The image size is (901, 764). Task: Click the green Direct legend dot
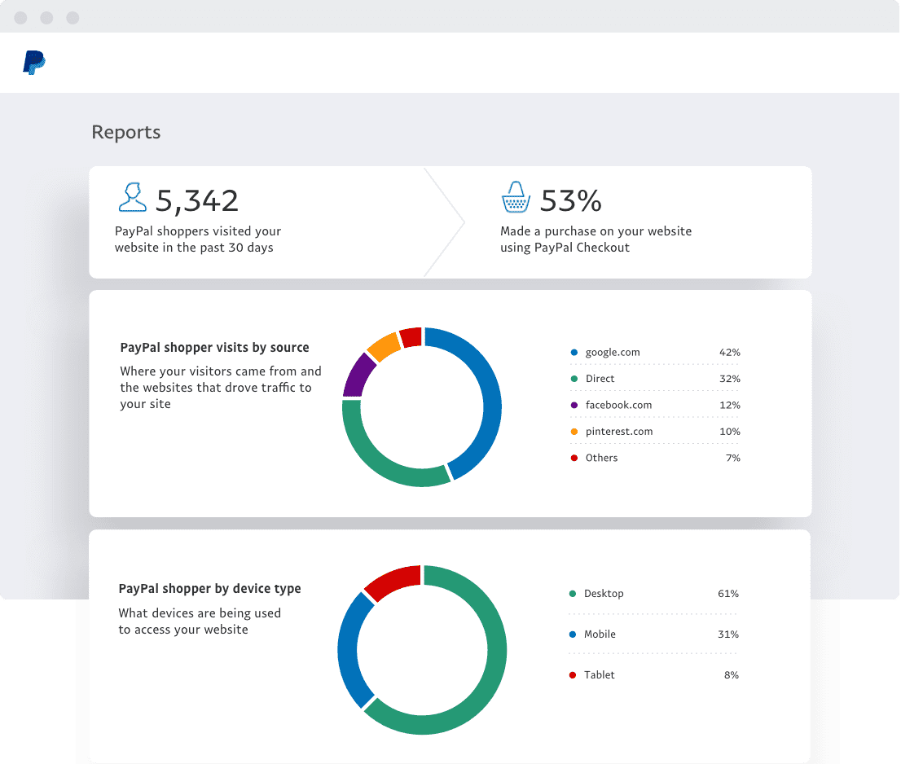(x=574, y=379)
